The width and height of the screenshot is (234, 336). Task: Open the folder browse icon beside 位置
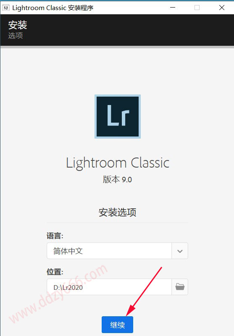180,287
